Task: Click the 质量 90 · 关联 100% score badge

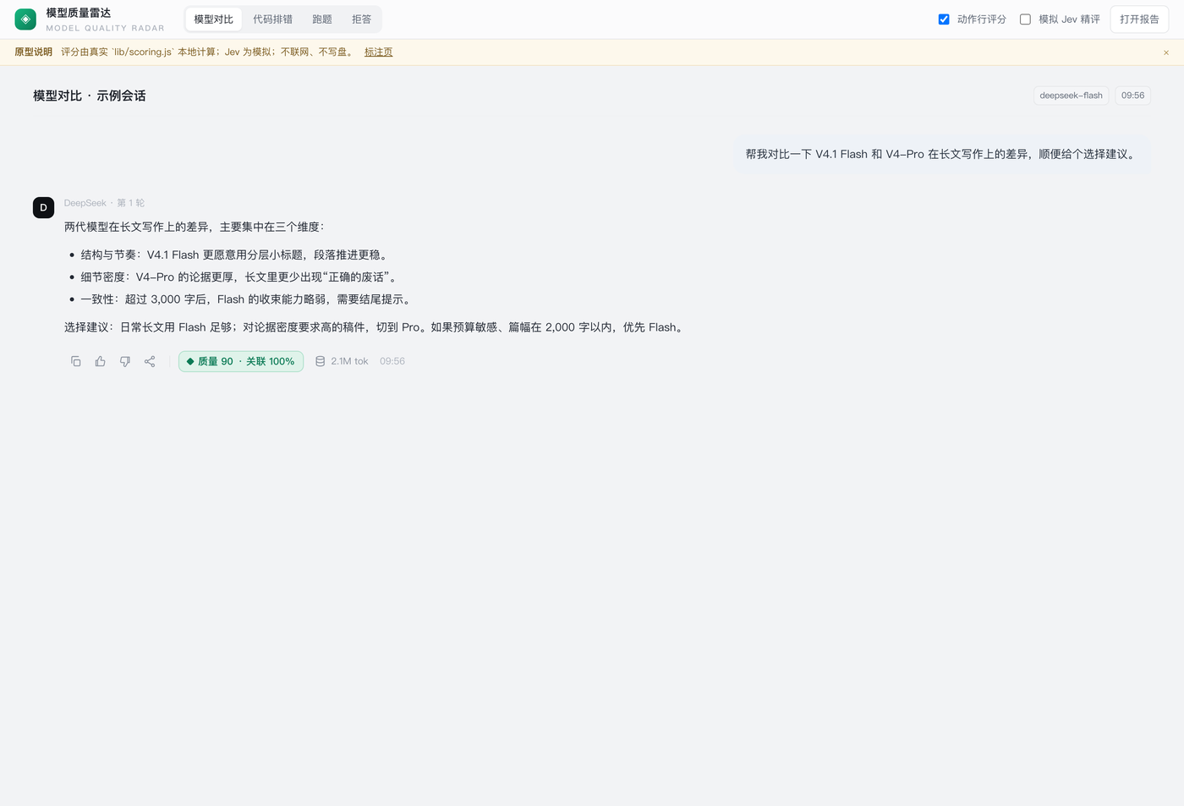Action: point(241,361)
